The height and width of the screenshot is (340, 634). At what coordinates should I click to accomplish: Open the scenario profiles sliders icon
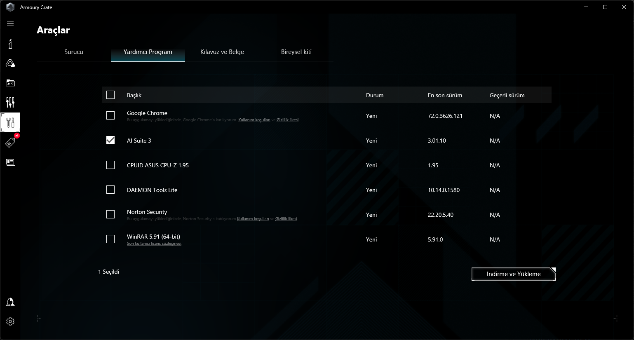(10, 102)
